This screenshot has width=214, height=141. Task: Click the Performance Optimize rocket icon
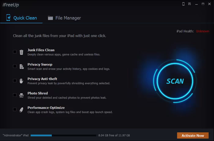click(x=21, y=110)
